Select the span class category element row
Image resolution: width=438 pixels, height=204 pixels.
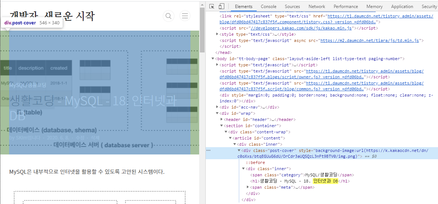coord(302,175)
